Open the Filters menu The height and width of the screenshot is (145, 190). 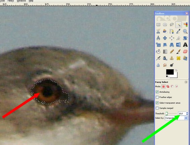(x=11, y=1)
